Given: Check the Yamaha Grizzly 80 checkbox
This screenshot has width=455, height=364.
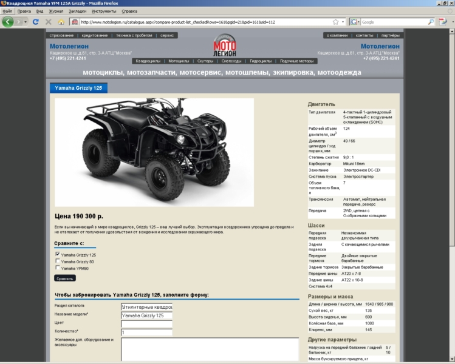Looking at the screenshot, I should point(58,261).
